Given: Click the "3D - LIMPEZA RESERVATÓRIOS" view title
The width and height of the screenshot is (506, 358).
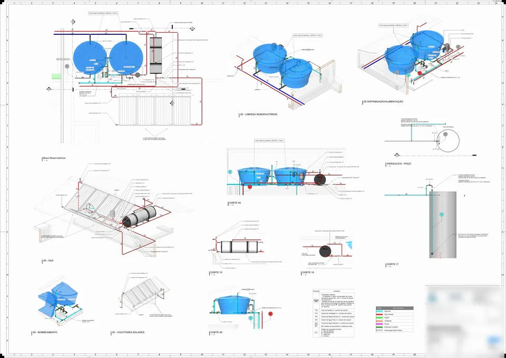Looking at the screenshot, I should [x=258, y=114].
